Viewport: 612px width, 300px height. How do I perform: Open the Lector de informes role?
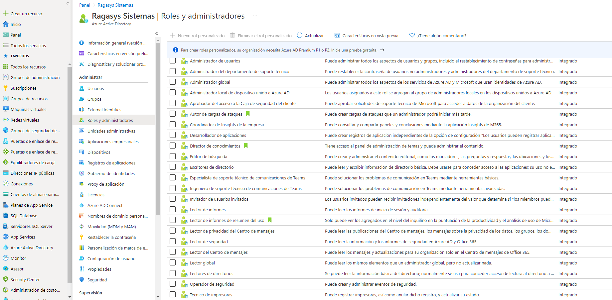click(208, 210)
